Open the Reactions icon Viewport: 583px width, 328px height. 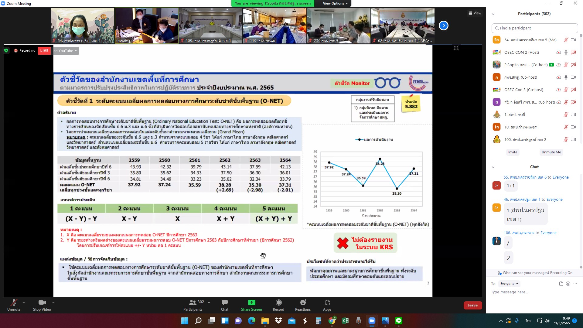303,302
